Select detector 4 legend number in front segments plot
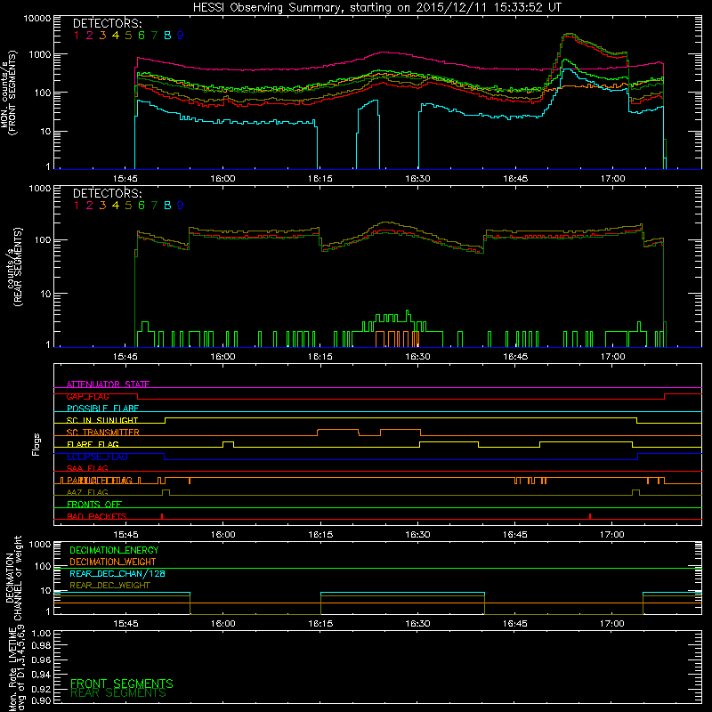The width and height of the screenshot is (712, 712). [x=116, y=36]
